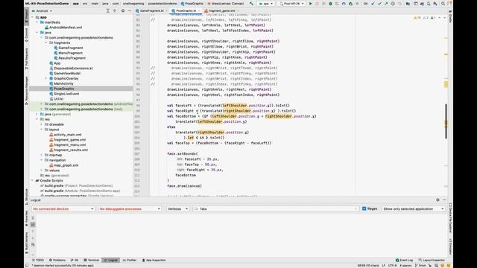Open the GameViewModel file
Image resolution: width=477 pixels, height=268 pixels.
(67, 73)
